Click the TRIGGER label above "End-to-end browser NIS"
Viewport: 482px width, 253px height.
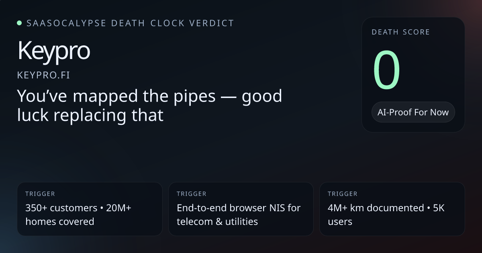pyautogui.click(x=192, y=194)
